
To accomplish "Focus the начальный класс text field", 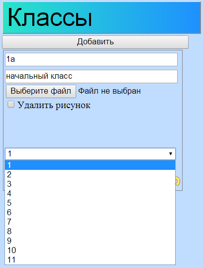I will click(x=92, y=76).
